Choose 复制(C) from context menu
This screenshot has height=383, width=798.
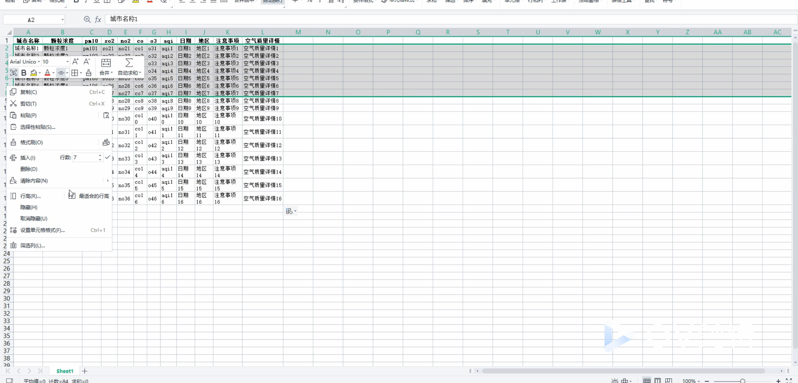coord(29,92)
